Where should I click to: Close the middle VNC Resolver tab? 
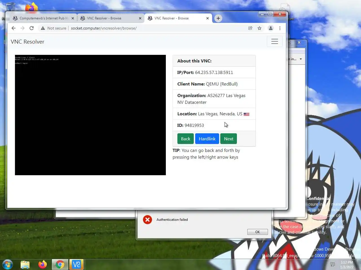click(140, 18)
